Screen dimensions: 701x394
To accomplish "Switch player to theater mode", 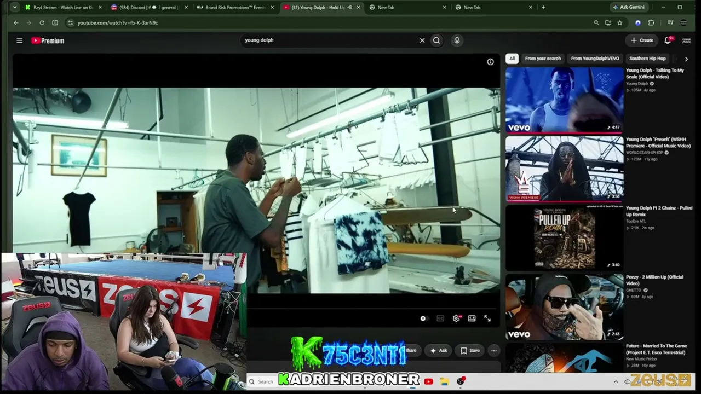I will [472, 318].
